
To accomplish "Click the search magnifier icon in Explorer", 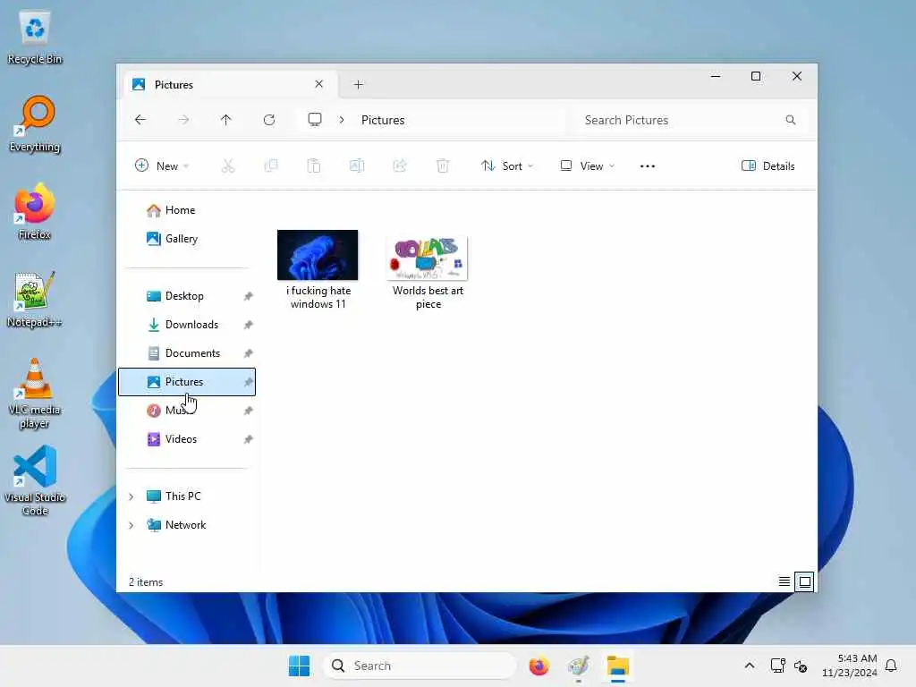I will tap(791, 120).
